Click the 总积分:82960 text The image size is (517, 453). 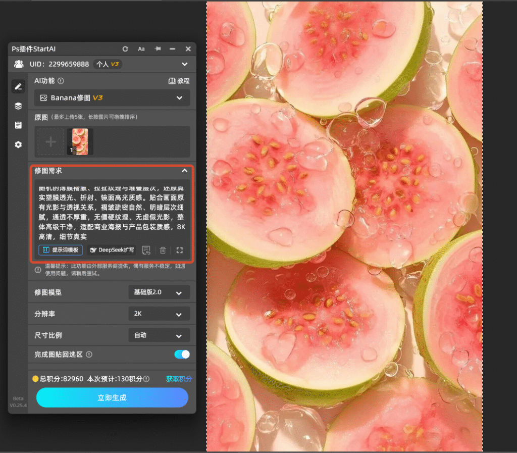pos(62,379)
